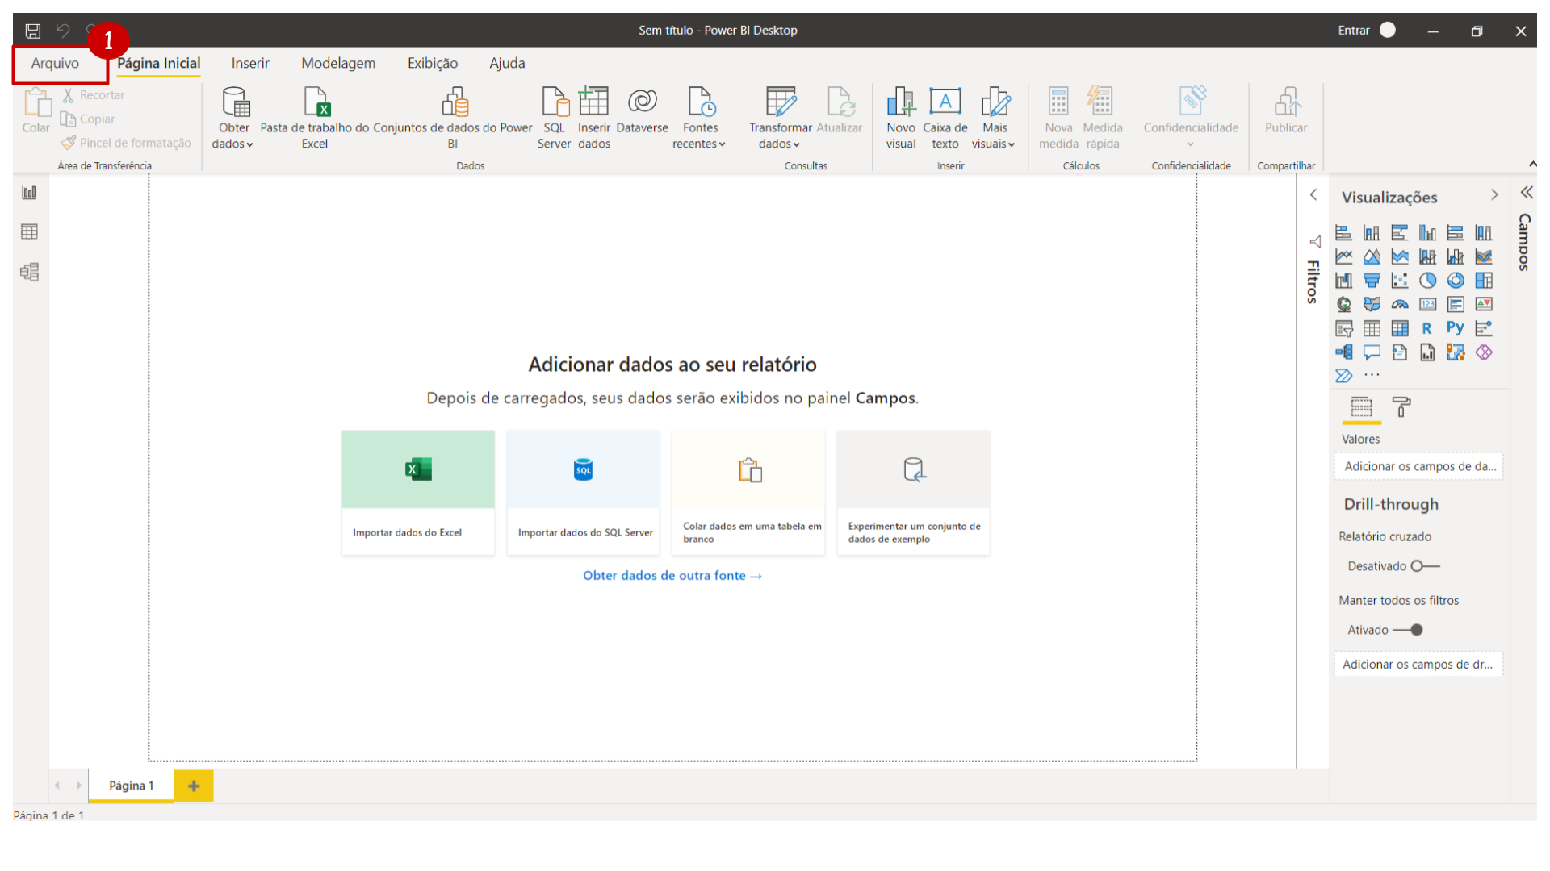The image size is (1550, 871).
Task: Click Obter dados de outra fonte link
Action: point(672,575)
